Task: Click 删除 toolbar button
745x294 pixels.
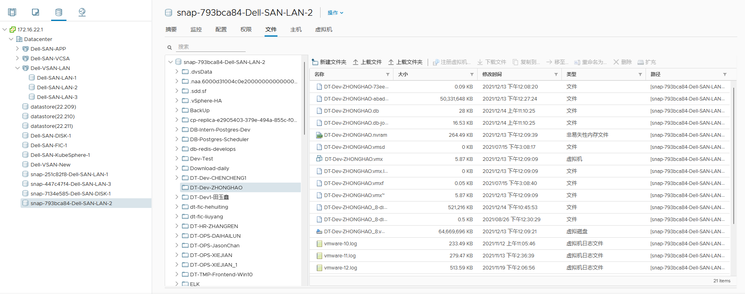Action: click(623, 62)
